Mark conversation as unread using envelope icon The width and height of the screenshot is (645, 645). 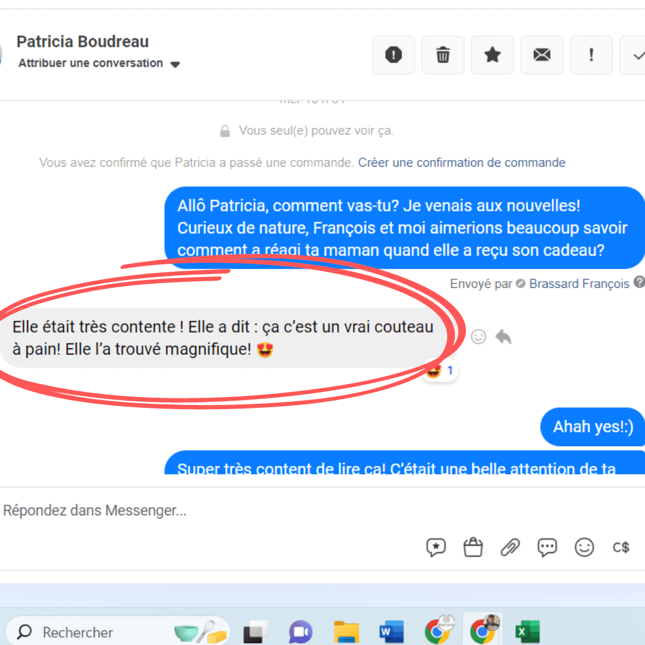(x=542, y=55)
